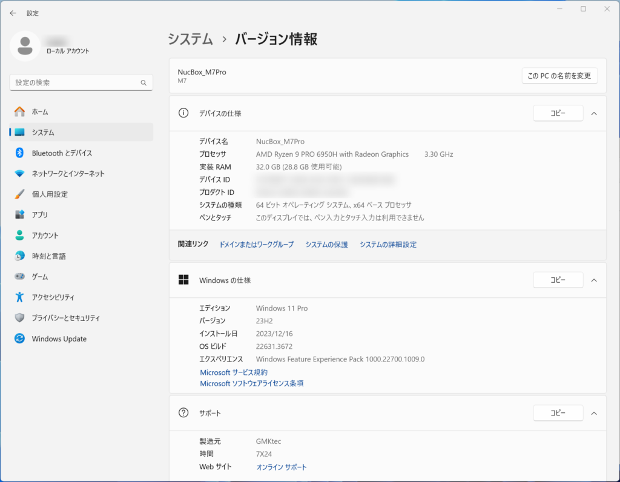The height and width of the screenshot is (482, 620).
Task: Click the search magnifier icon
Action: [143, 82]
